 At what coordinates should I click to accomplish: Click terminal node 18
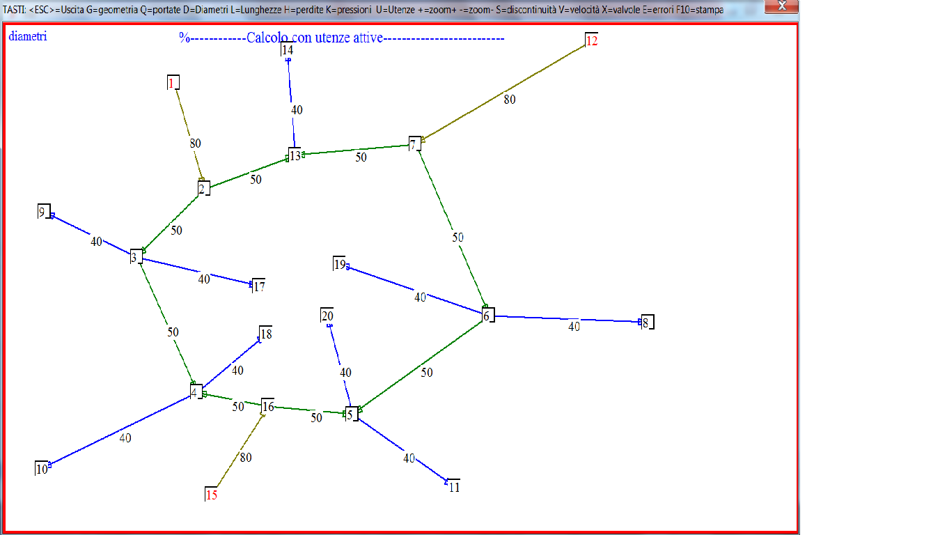tap(265, 334)
